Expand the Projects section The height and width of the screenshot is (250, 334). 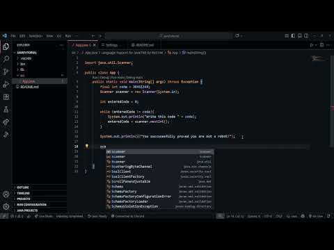tap(40, 199)
